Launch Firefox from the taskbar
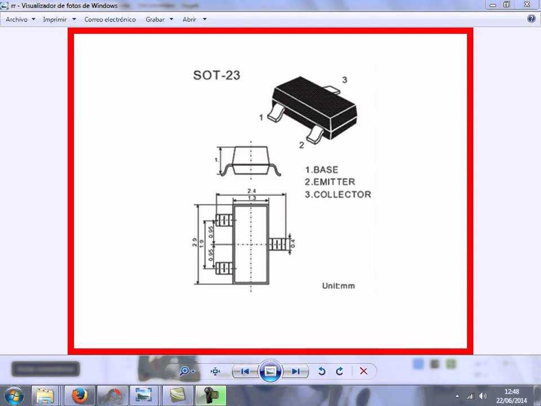 point(79,396)
